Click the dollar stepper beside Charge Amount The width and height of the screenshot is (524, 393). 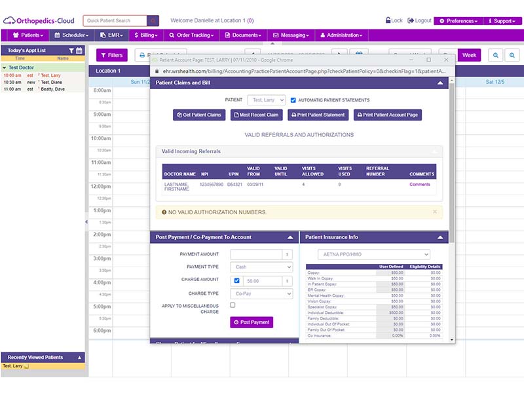click(x=287, y=281)
